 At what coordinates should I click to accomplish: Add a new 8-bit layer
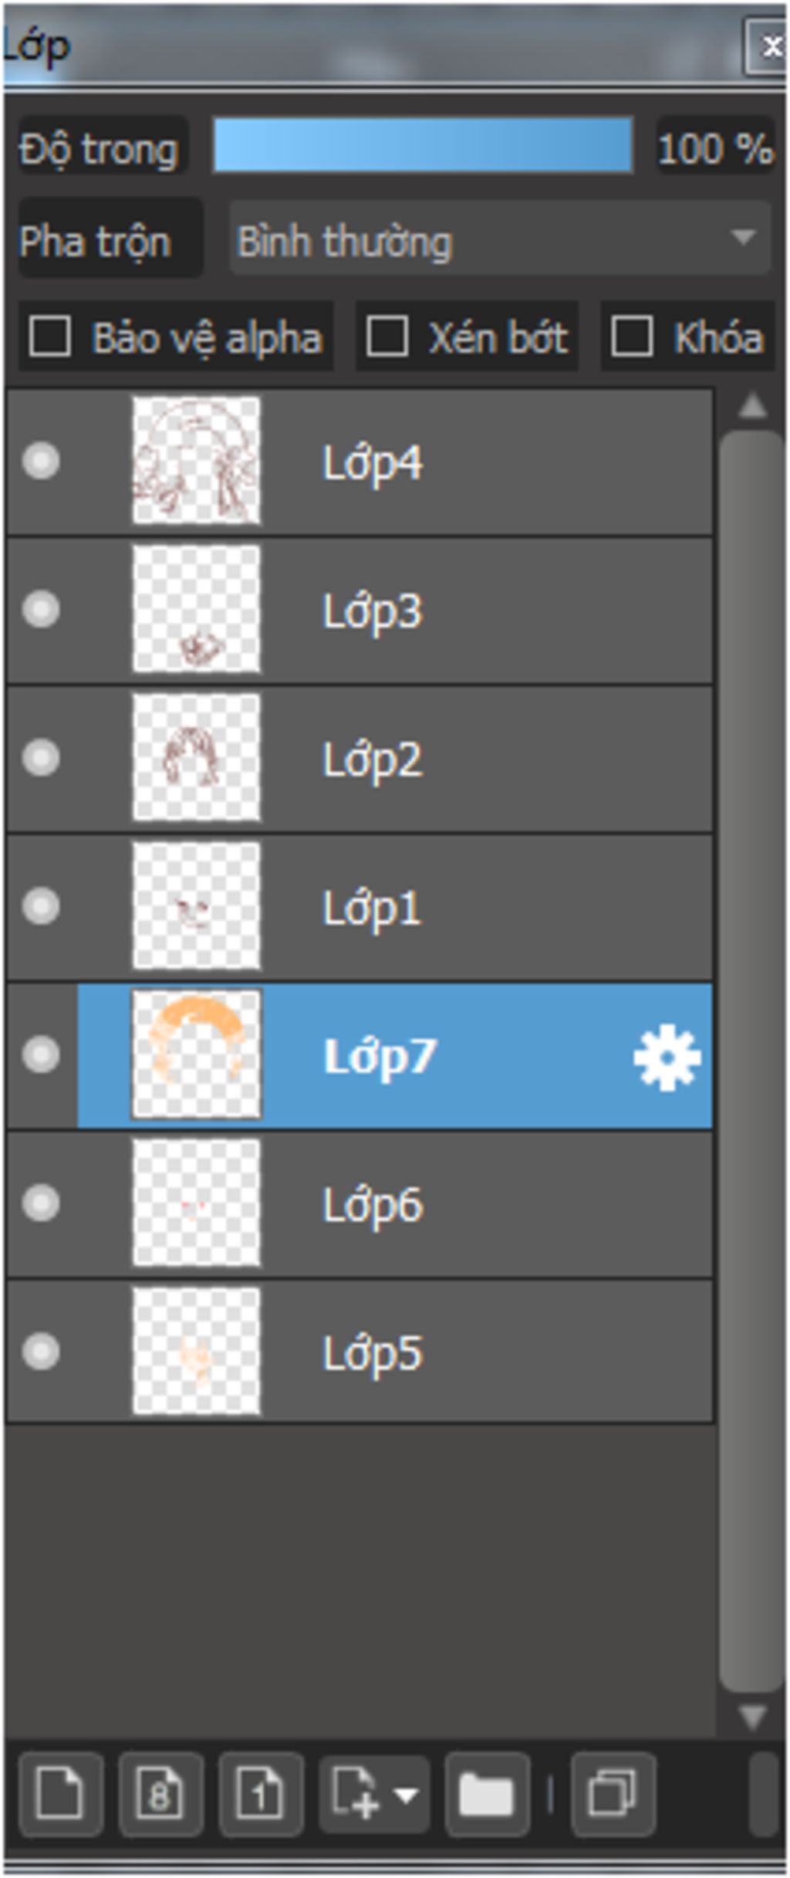point(160,1794)
